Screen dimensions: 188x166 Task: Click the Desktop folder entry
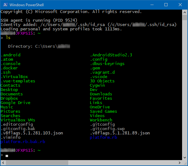(9, 90)
